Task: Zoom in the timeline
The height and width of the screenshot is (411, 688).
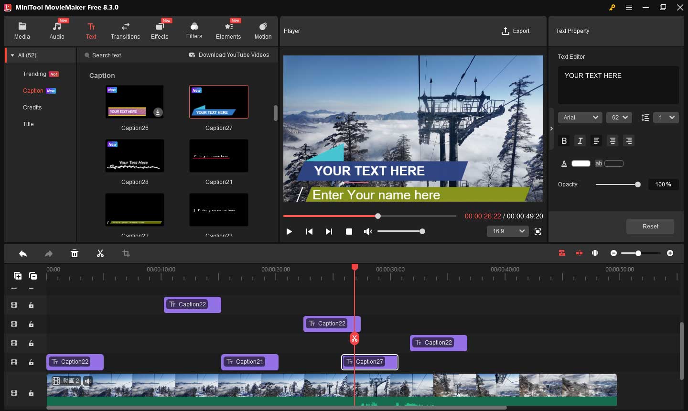Action: coord(670,253)
